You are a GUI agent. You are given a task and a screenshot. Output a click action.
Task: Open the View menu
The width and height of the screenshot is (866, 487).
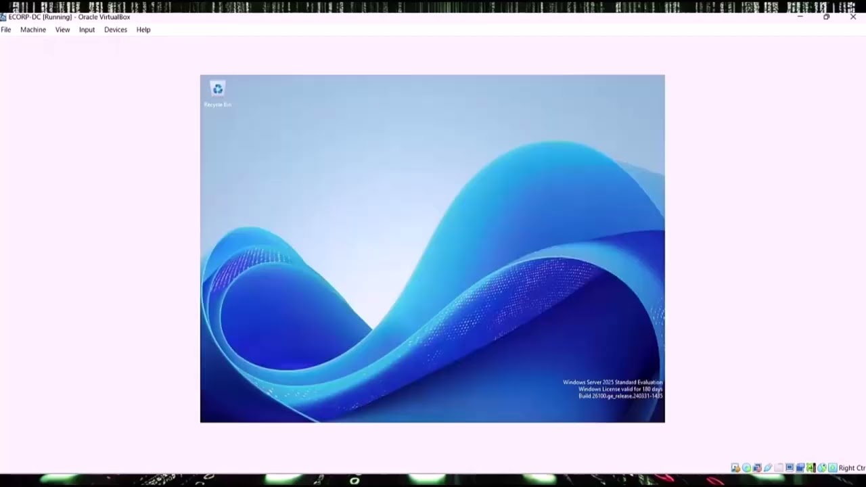(x=62, y=30)
